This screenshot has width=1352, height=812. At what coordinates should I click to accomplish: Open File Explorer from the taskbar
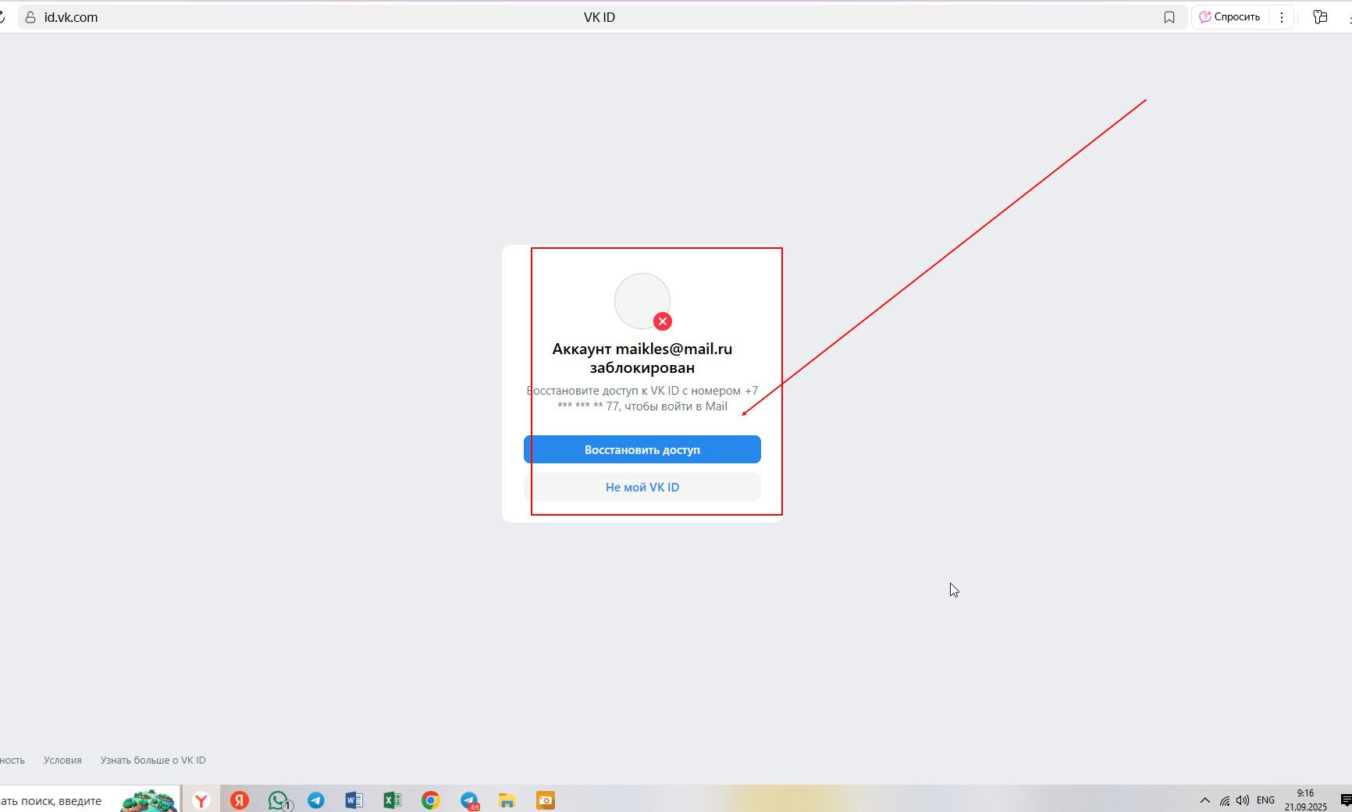[507, 800]
